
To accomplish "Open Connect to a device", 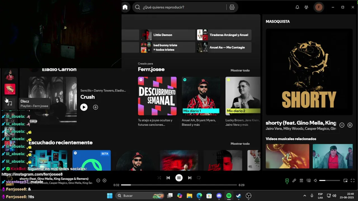I will point(308,181).
